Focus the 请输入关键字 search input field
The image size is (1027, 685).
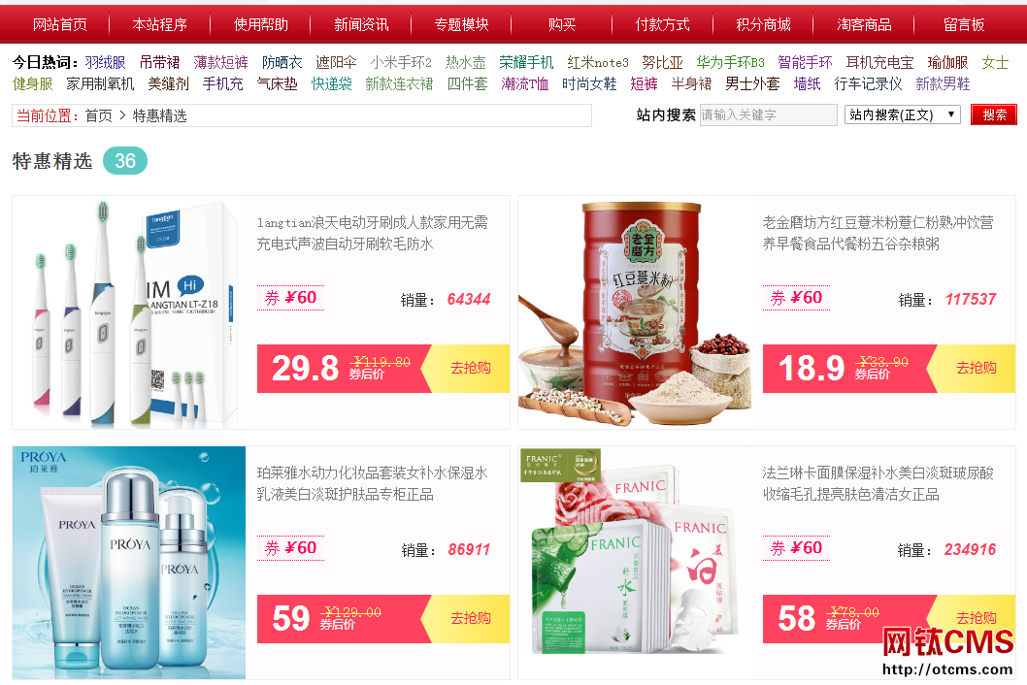(768, 114)
